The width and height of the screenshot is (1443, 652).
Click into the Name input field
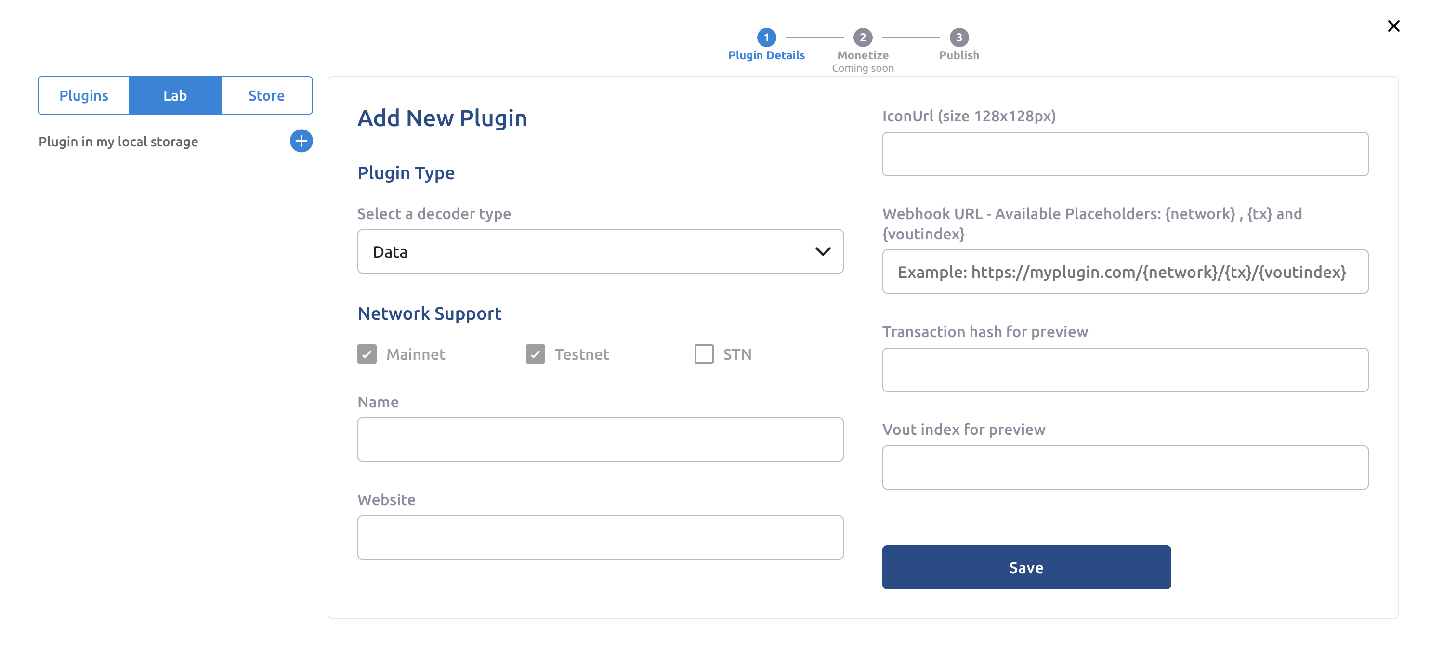coord(599,440)
